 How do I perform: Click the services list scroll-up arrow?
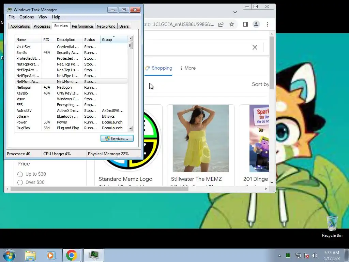click(x=131, y=38)
